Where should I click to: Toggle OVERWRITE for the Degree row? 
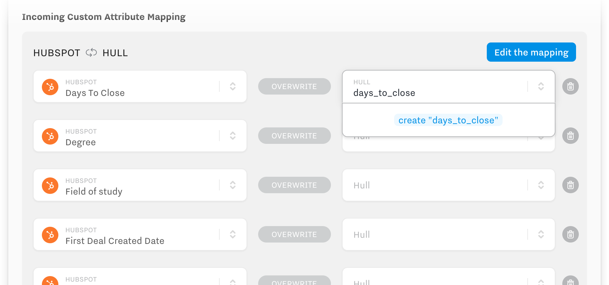[294, 136]
